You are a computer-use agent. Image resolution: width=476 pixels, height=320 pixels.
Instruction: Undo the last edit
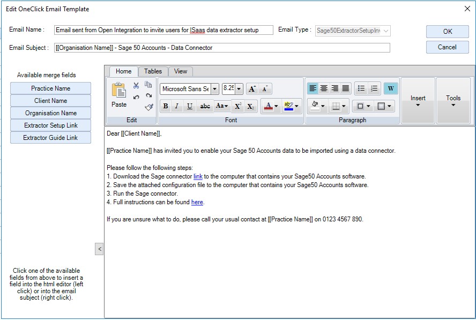(136, 97)
